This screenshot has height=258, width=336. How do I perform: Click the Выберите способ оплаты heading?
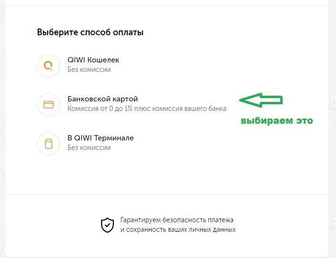click(x=90, y=33)
